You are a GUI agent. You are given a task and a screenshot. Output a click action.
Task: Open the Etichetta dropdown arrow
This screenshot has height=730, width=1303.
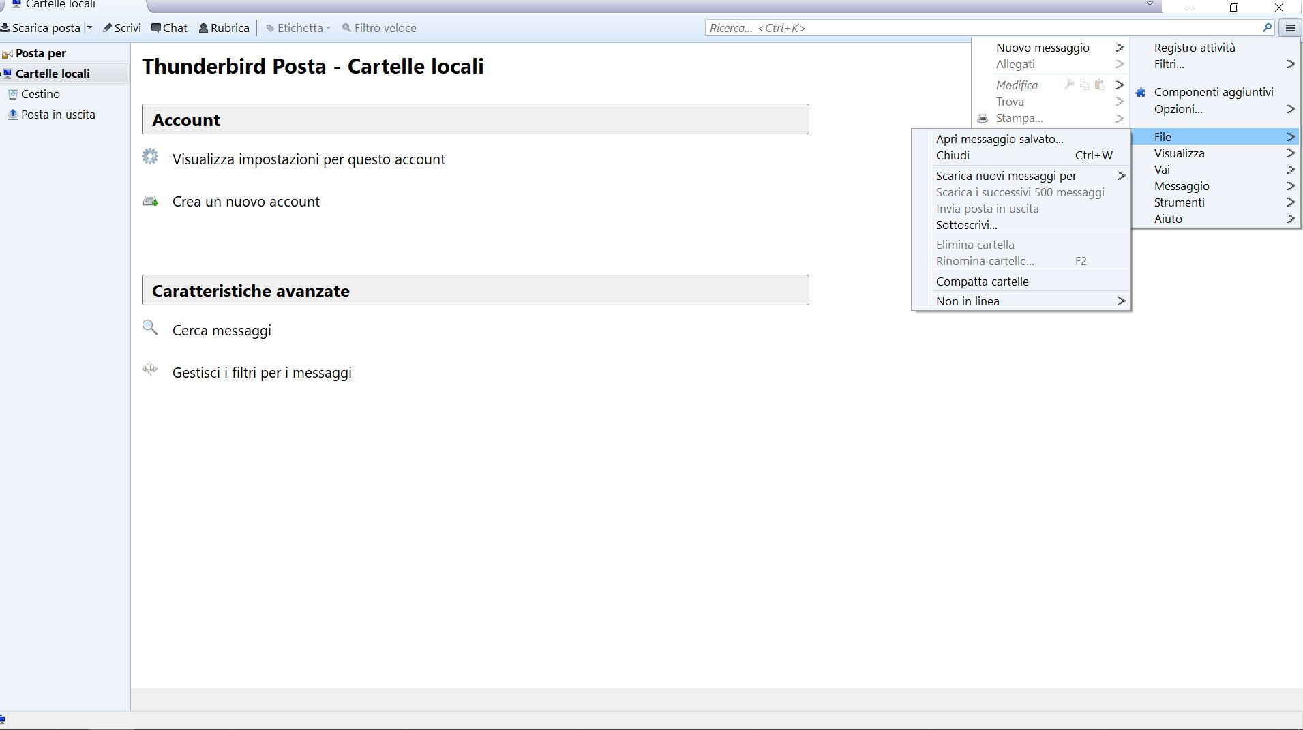point(328,28)
